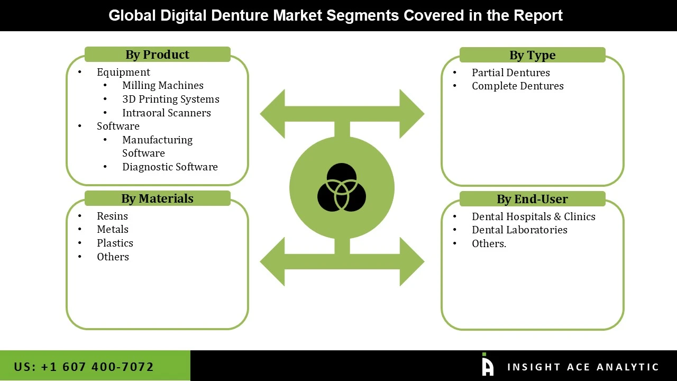Image resolution: width=677 pixels, height=381 pixels.
Task: Collapse the Milling Machines entry
Action: (163, 85)
